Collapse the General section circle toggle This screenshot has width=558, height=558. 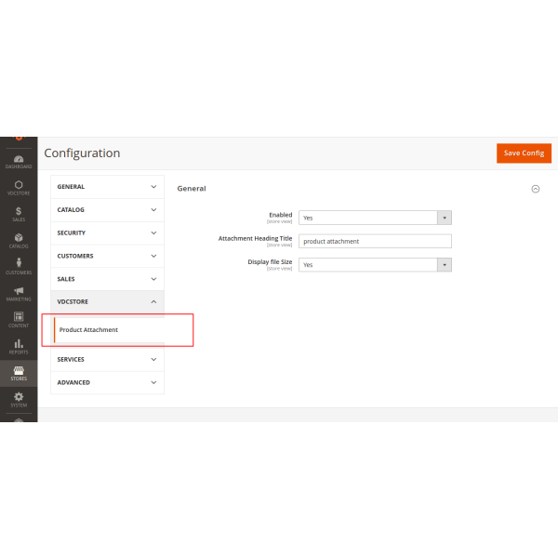535,189
